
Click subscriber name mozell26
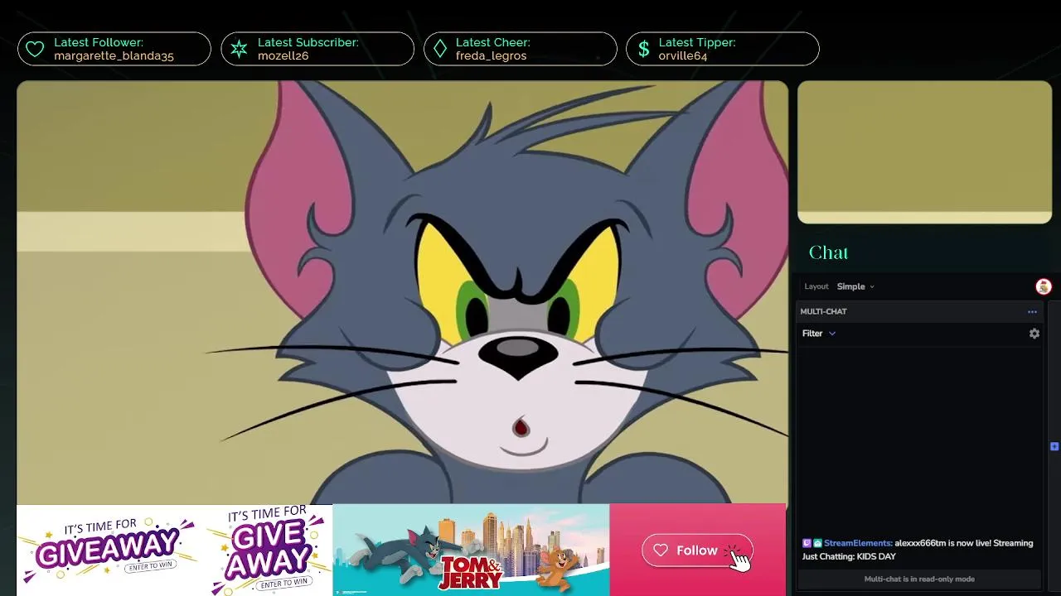[283, 56]
